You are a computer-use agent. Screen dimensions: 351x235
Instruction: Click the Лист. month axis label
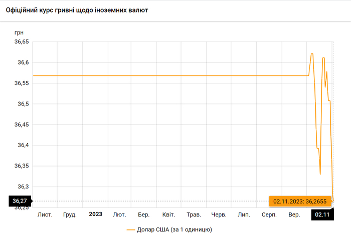(45, 214)
